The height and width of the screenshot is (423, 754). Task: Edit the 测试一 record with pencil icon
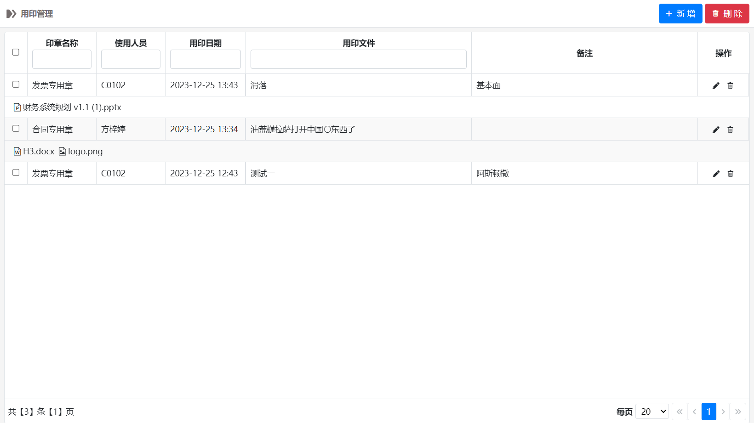click(x=716, y=174)
